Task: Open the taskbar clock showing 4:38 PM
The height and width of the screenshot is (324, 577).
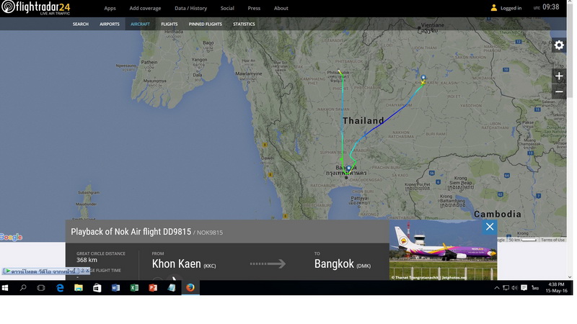Action: [x=556, y=287]
